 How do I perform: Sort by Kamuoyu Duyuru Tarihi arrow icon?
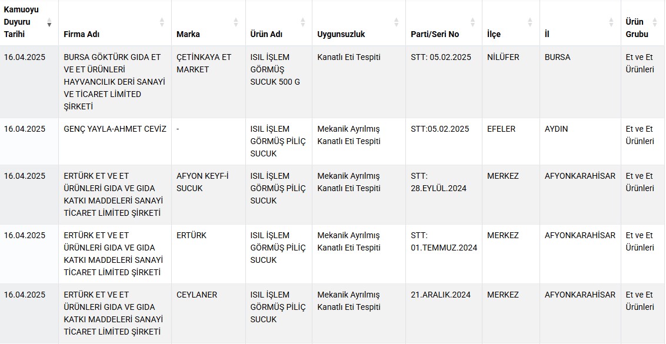[x=49, y=22]
